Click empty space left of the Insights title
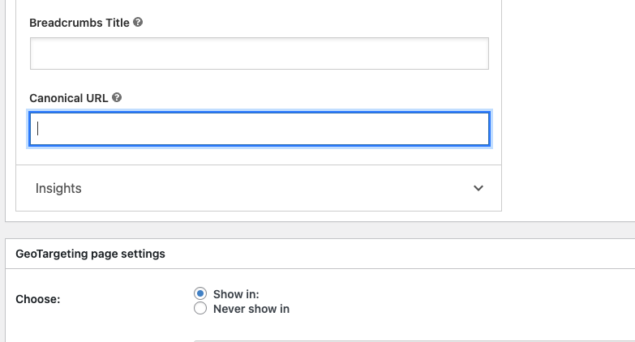Screen dimensions: 635x342 25,188
